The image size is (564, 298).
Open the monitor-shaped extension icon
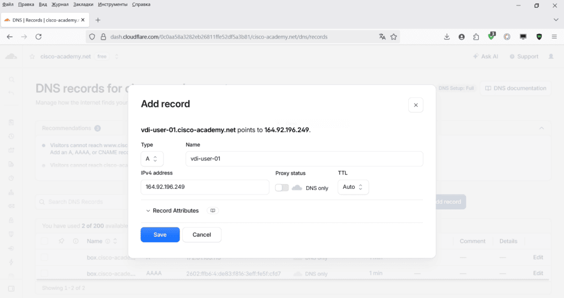523,37
